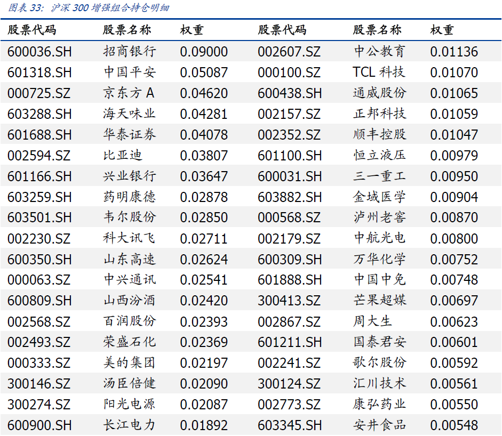This screenshot has width=502, height=436.
Task: Click stock name 泸州老窖
Action: click(380, 217)
